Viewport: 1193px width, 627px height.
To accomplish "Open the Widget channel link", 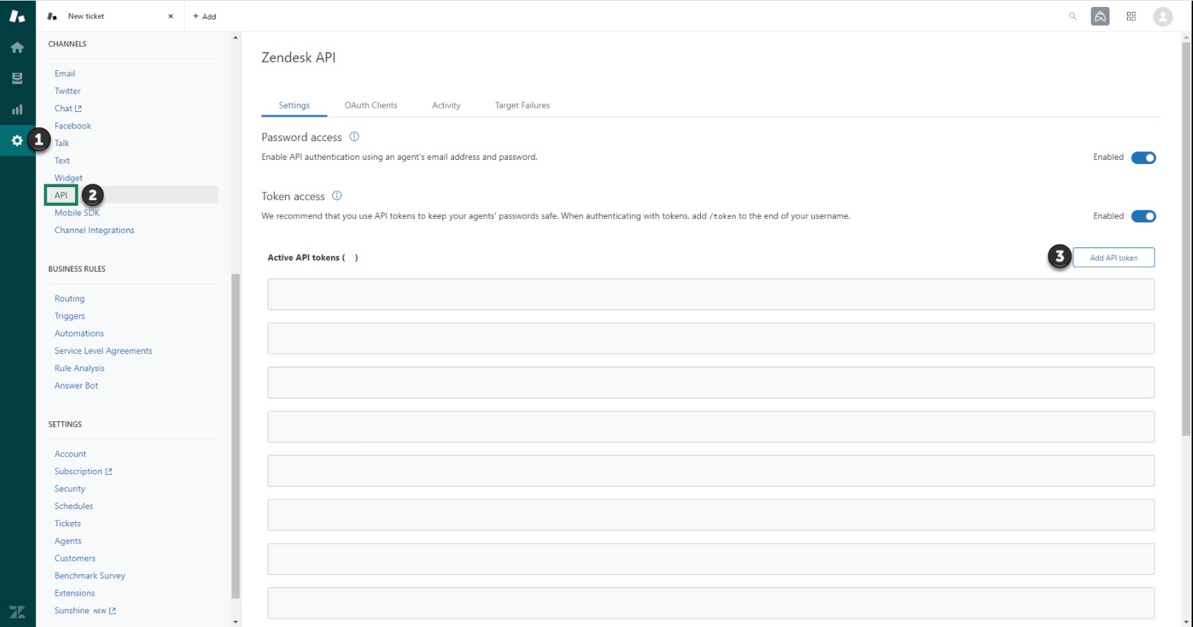I will tap(68, 178).
